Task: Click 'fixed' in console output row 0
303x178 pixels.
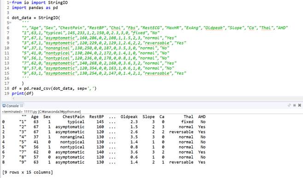Action: (x=187, y=122)
